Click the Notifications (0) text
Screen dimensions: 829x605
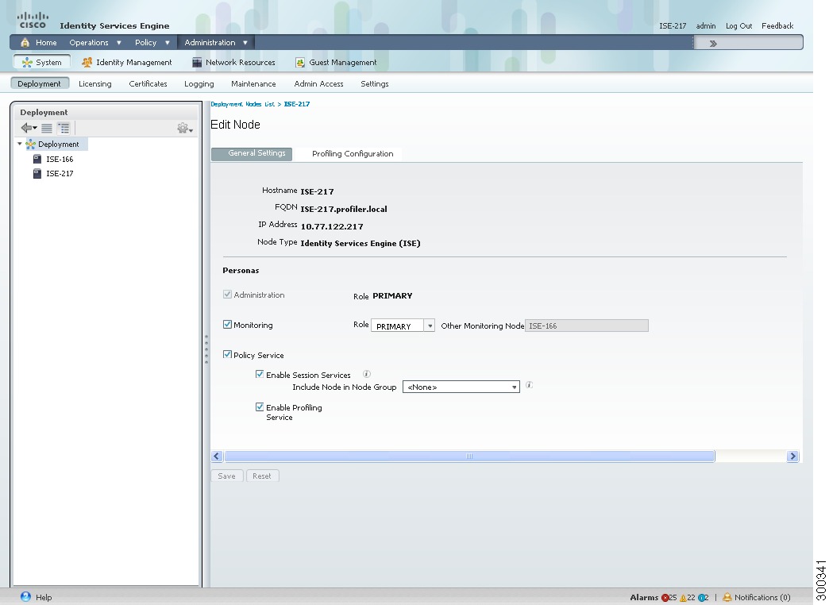click(x=762, y=598)
